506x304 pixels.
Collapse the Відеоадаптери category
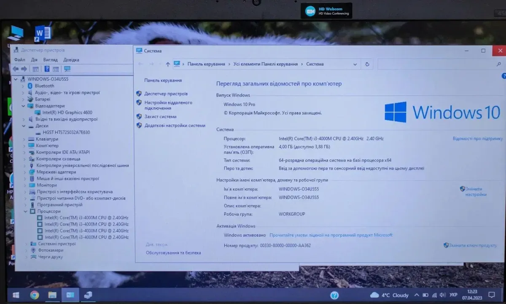pos(24,106)
